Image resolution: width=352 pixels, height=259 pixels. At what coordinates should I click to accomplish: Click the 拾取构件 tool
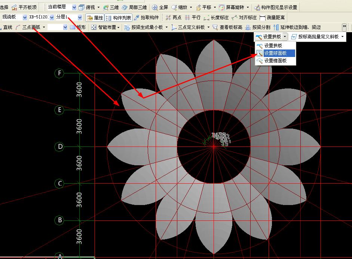coord(146,18)
